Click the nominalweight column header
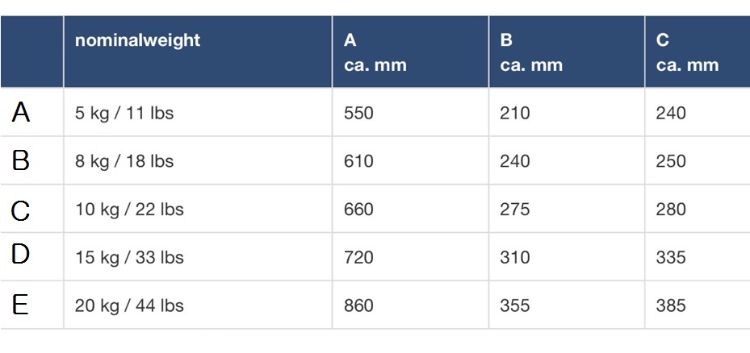Image resolution: width=750 pixels, height=353 pixels. (137, 41)
